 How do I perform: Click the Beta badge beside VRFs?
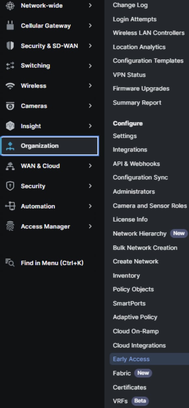[140, 401]
